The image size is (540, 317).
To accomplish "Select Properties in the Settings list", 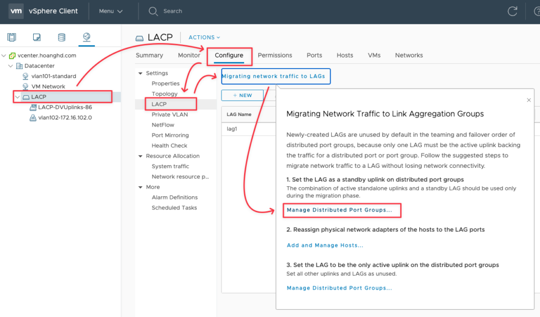I will tap(166, 83).
